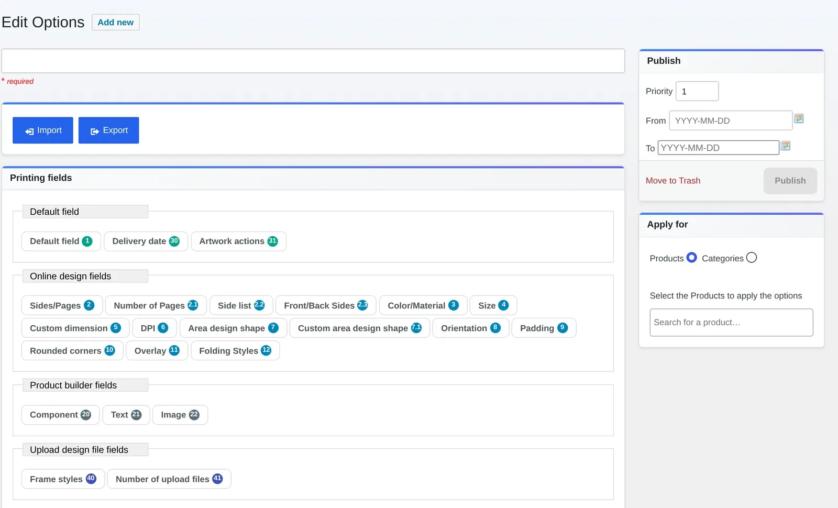Screen dimensions: 838x508
Task: Add the Sides/Pages field
Action: point(62,306)
